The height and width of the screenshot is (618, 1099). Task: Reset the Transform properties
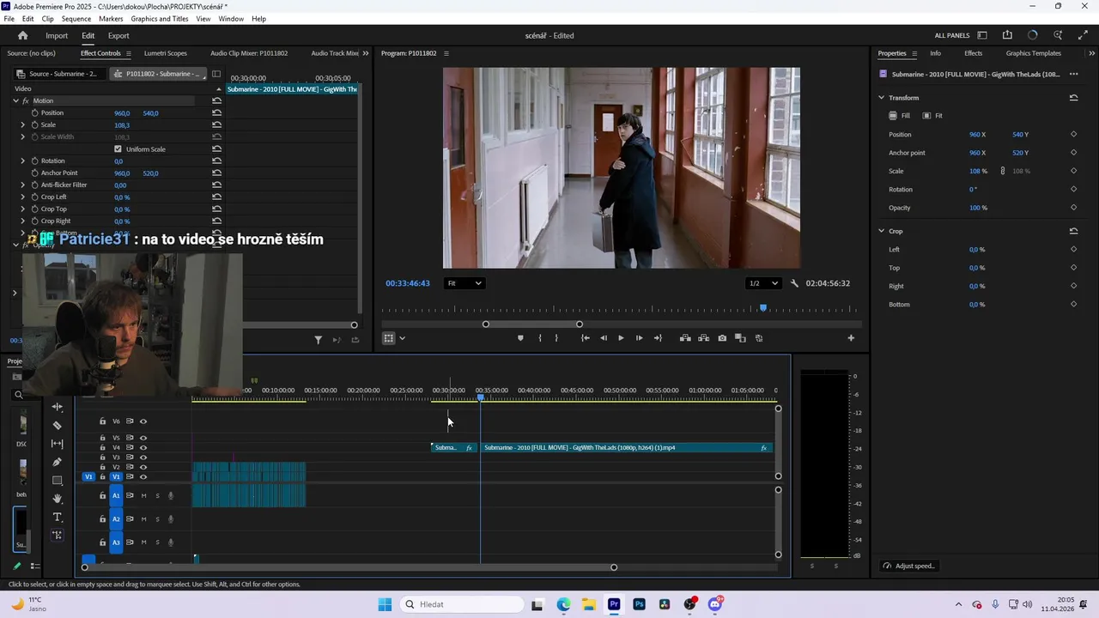click(1073, 98)
